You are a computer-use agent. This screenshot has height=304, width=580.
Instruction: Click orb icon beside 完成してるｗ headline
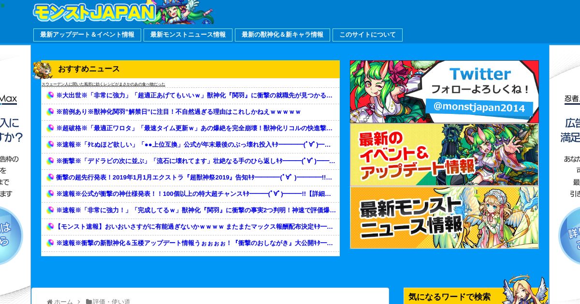click(50, 210)
